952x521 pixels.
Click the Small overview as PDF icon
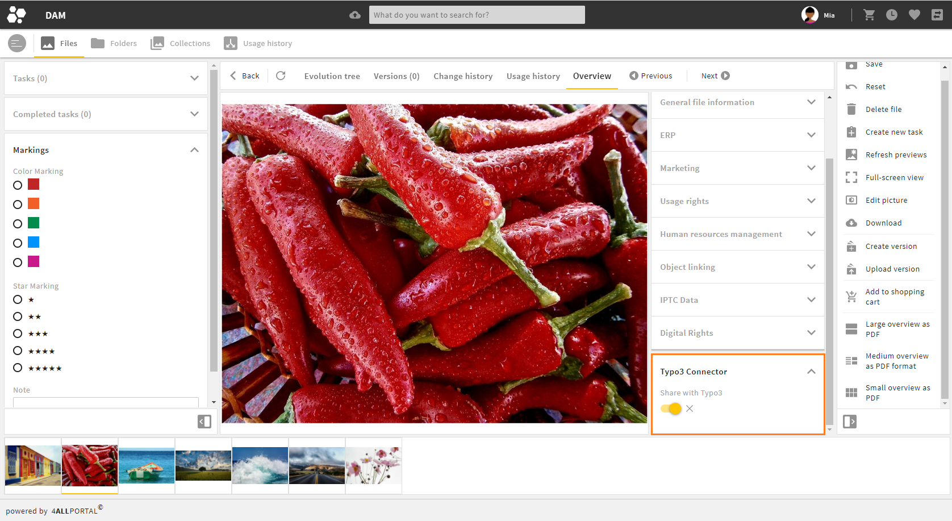point(851,393)
